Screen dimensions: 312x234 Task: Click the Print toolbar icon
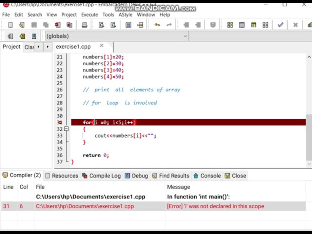tap(84, 25)
